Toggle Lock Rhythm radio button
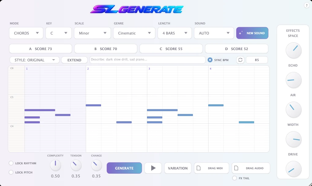The height and width of the screenshot is (186, 312). 11,163
